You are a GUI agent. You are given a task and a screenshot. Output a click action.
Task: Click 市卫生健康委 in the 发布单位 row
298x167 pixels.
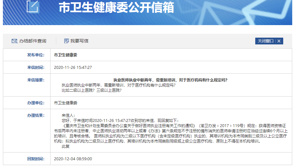66,55
